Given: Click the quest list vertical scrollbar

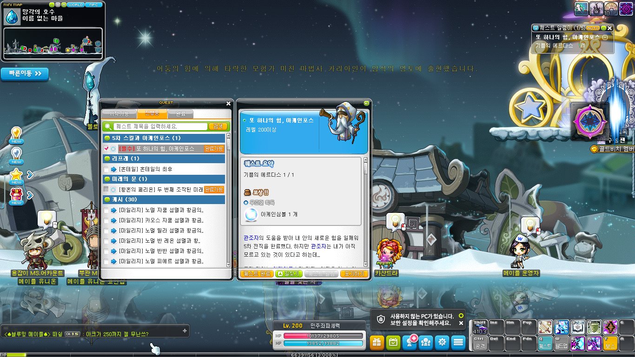Looking at the screenshot, I should coord(228,200).
